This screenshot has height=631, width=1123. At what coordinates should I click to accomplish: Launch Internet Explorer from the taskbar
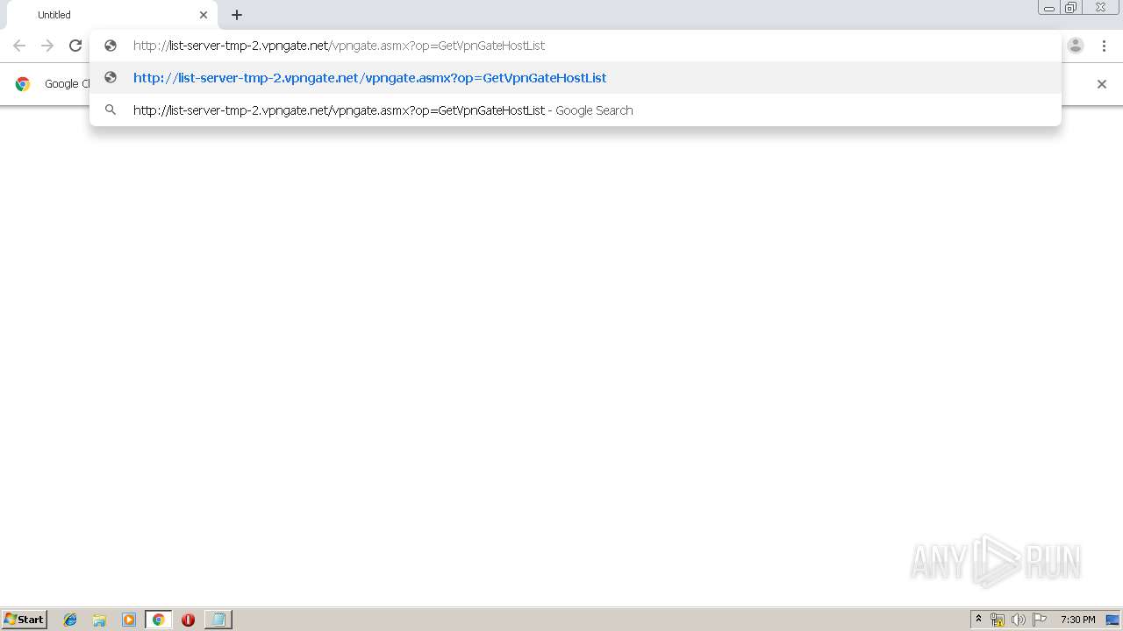70,620
